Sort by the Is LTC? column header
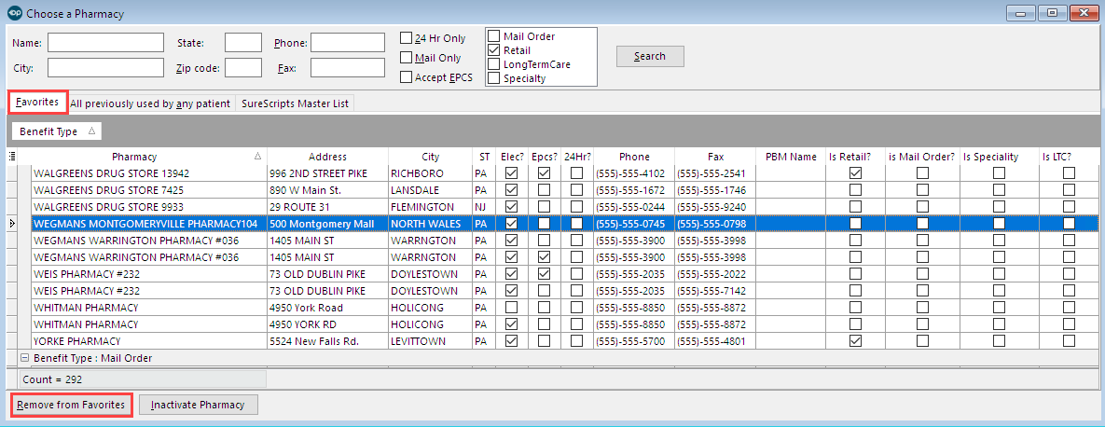 coord(1069,157)
